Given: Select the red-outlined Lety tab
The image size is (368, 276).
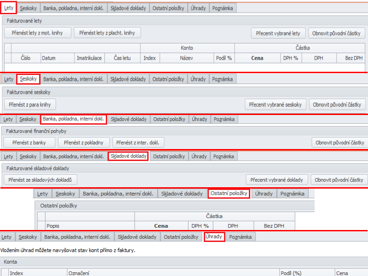Looking at the screenshot, I should pyautogui.click(x=8, y=8).
